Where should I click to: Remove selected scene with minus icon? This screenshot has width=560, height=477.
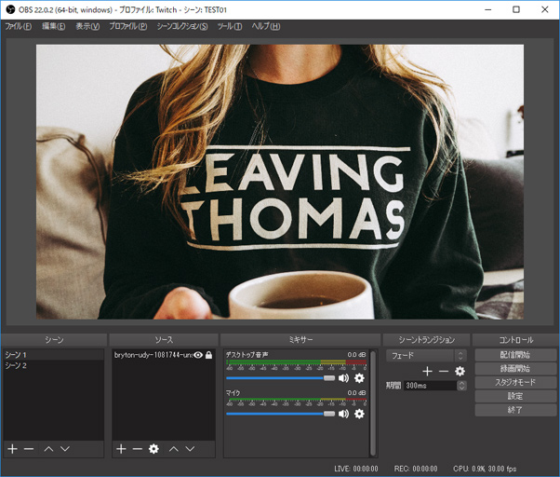29,449
